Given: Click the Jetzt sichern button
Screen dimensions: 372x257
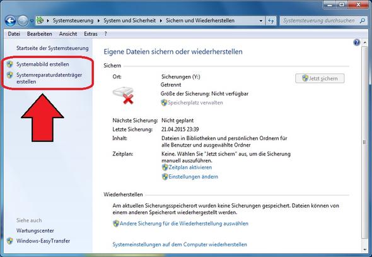Looking at the screenshot, I should pyautogui.click(x=320, y=78).
